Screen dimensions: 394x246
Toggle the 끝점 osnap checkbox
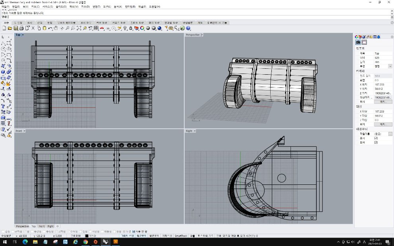click(4, 231)
